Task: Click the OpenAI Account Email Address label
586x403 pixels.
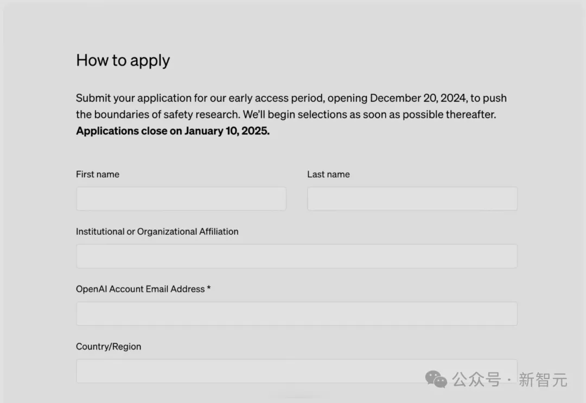Action: (x=140, y=289)
